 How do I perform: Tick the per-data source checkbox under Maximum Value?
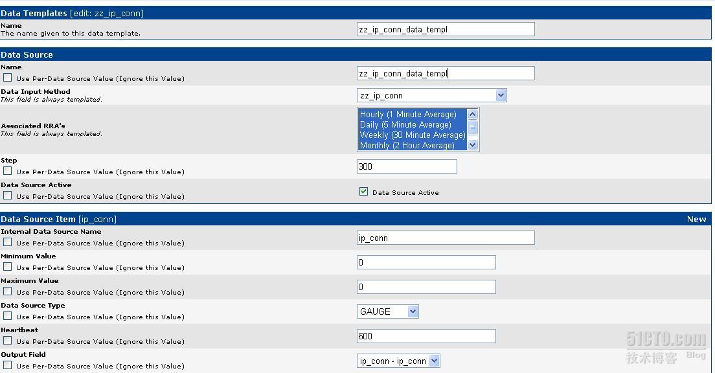pos(7,291)
